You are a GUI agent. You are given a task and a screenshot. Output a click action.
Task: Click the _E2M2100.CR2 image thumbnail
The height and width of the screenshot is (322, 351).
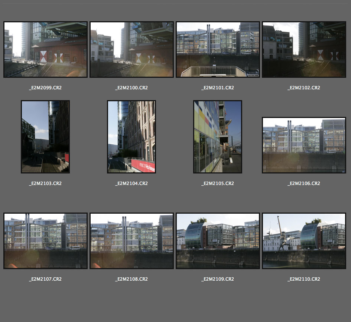click(131, 50)
